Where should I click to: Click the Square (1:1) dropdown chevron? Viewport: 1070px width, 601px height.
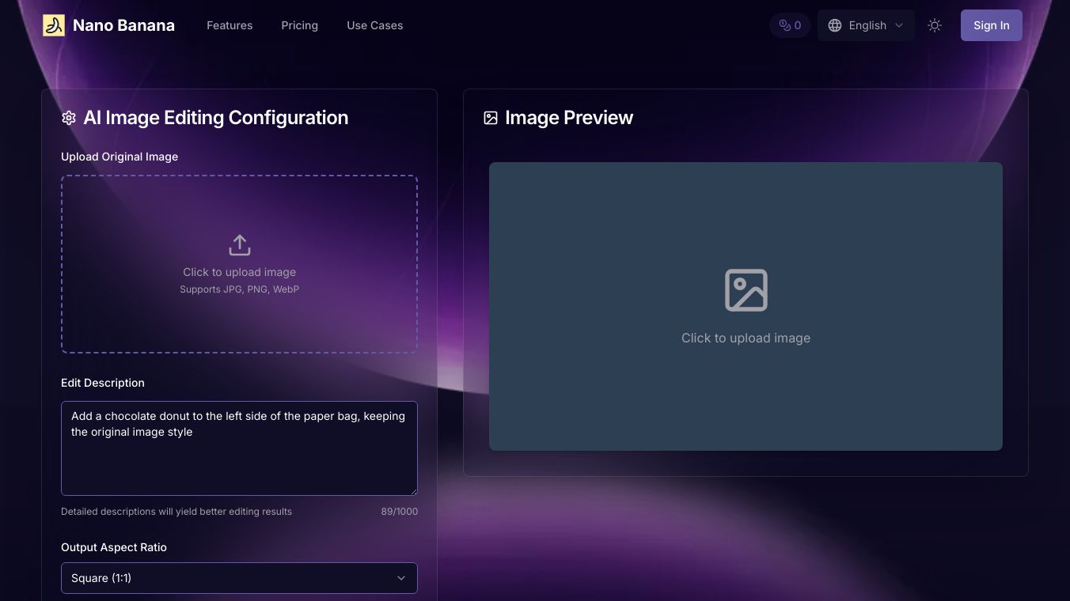point(401,578)
